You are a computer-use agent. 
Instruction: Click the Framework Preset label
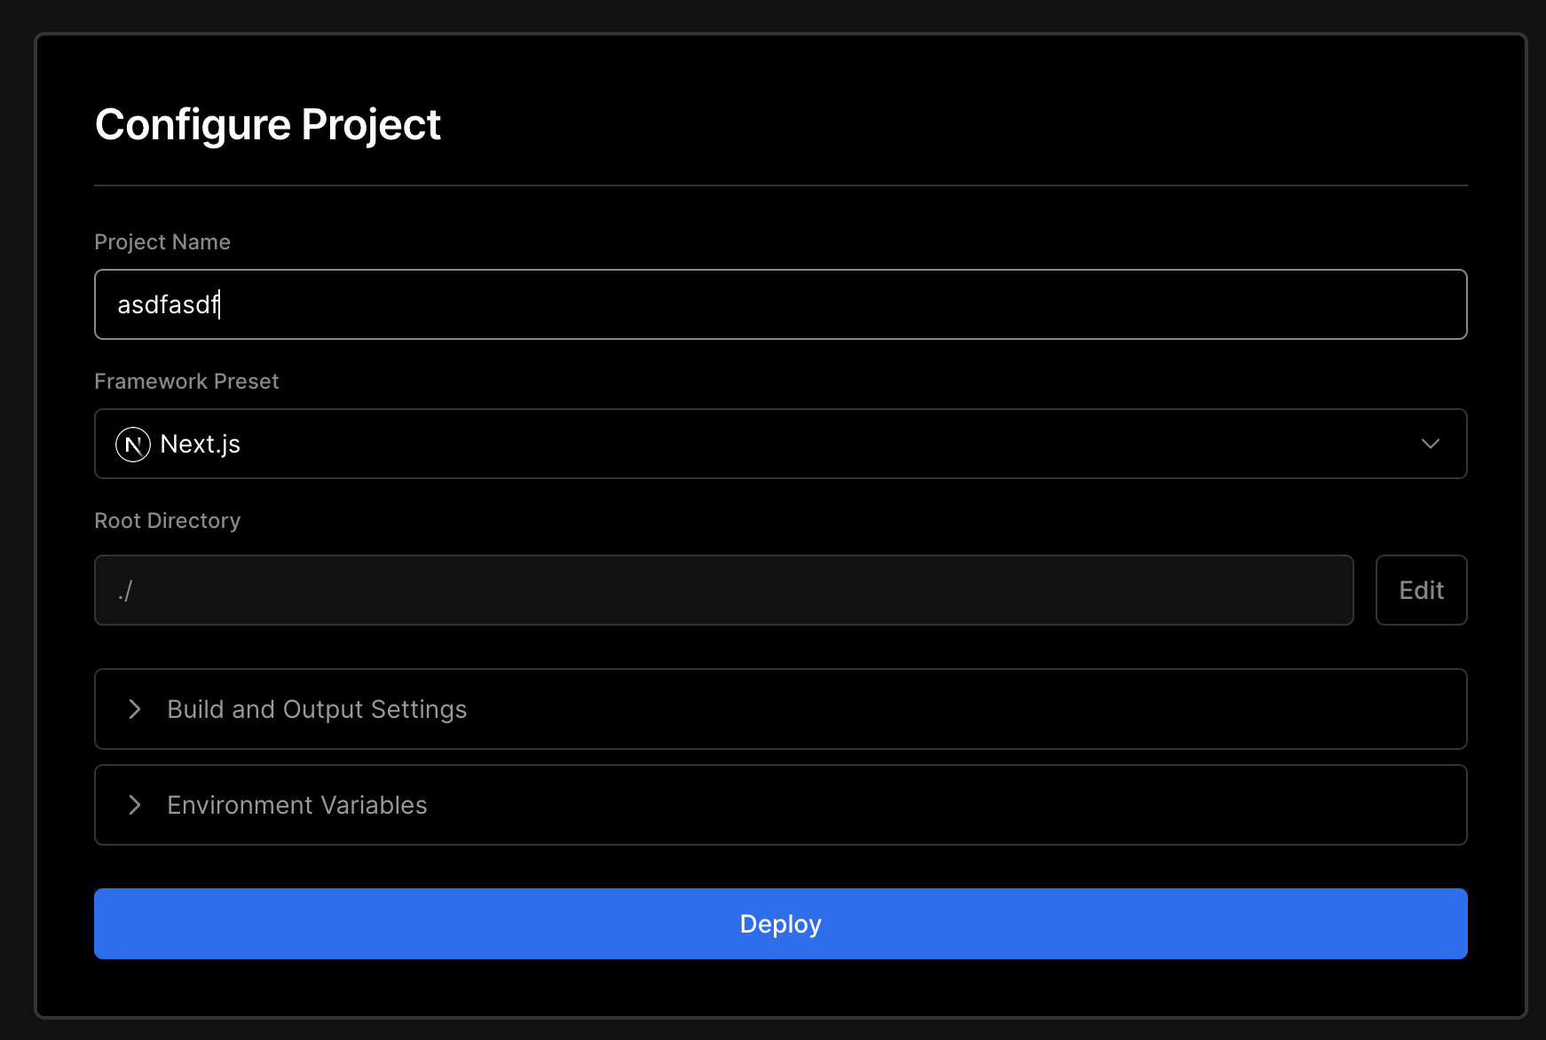(186, 381)
